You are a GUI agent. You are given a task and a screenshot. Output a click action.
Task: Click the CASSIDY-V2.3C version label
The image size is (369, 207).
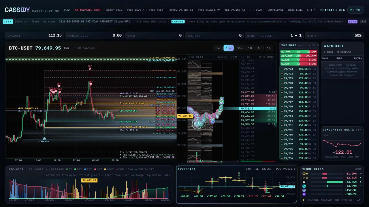46,11
